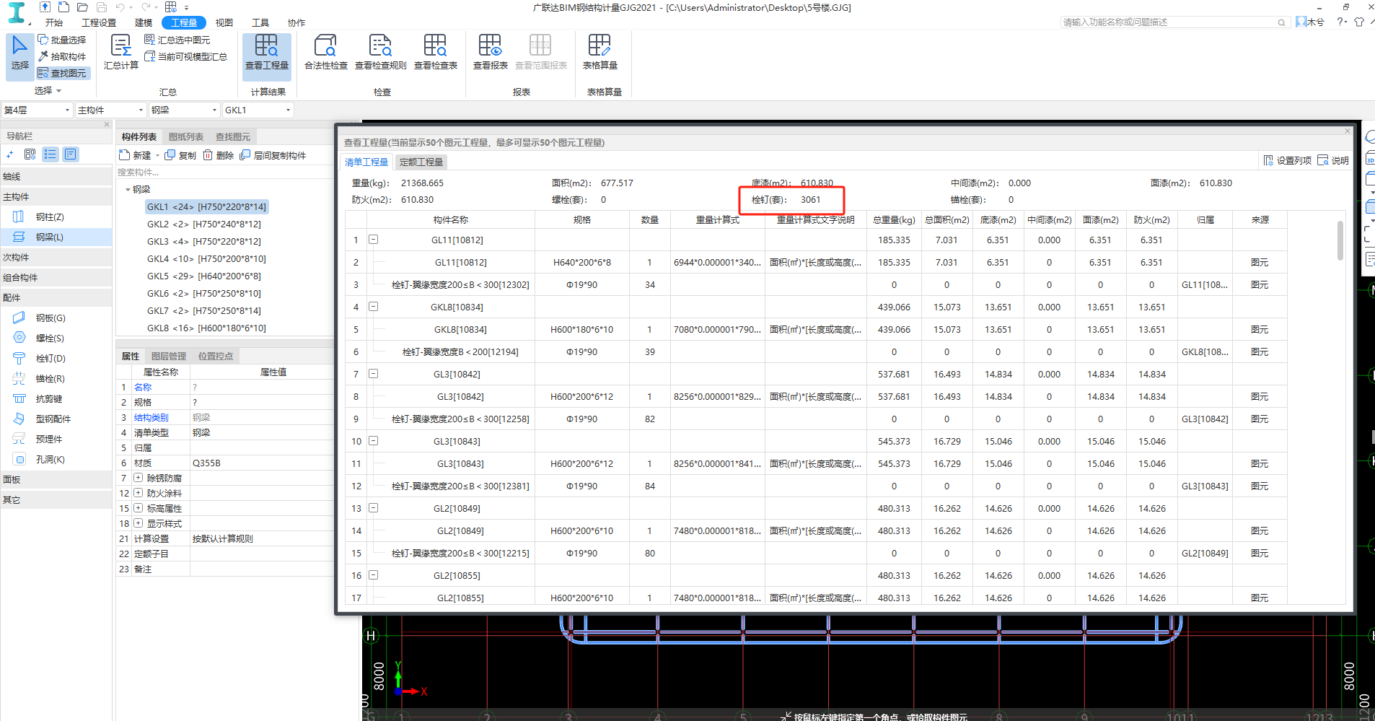Screen dimensions: 1375x721
Task: Click 复制 component button
Action: click(x=180, y=155)
